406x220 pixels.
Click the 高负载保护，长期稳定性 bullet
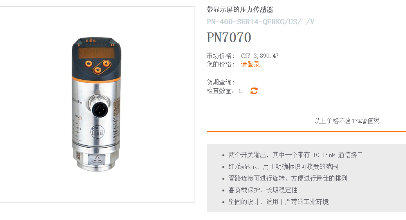tap(263, 190)
